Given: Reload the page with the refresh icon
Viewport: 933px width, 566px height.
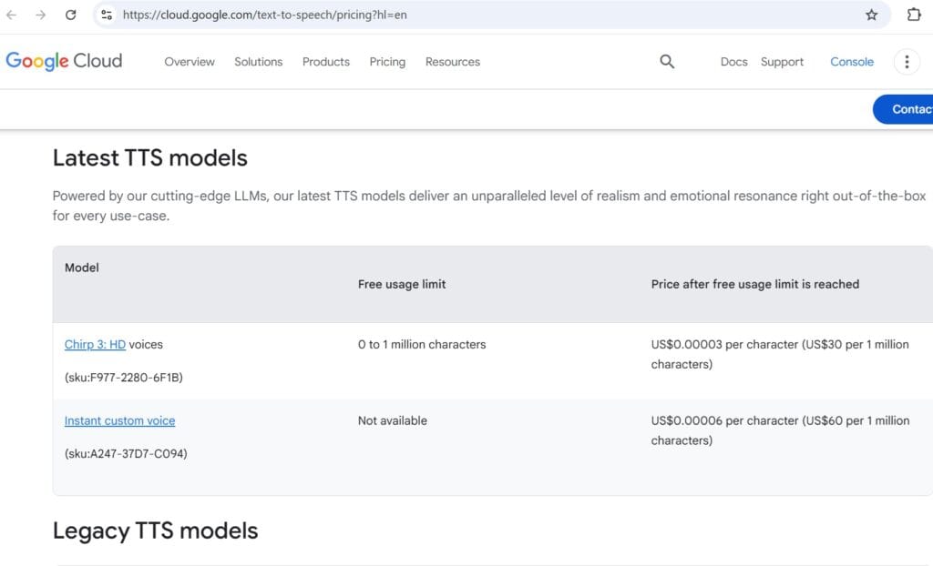Looking at the screenshot, I should click(x=71, y=15).
